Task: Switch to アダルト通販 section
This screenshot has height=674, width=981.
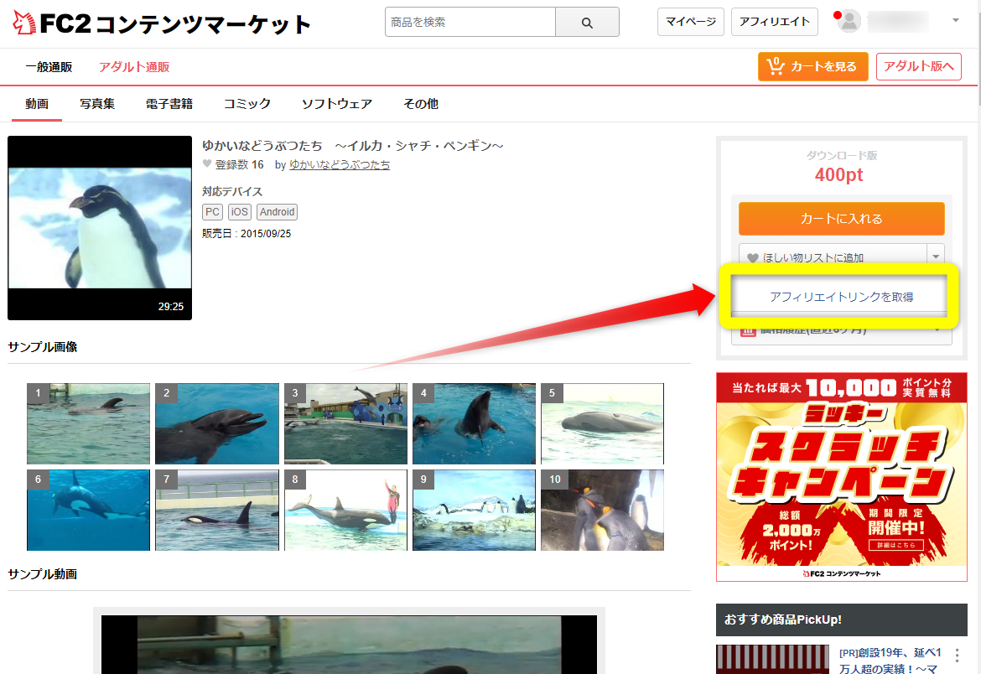Action: click(x=134, y=67)
